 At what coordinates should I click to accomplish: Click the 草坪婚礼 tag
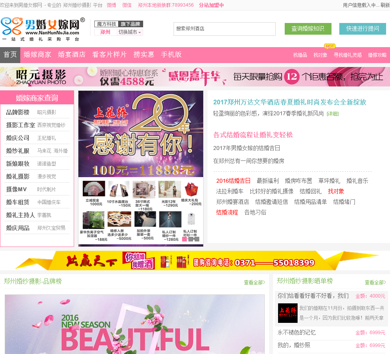click(329, 181)
